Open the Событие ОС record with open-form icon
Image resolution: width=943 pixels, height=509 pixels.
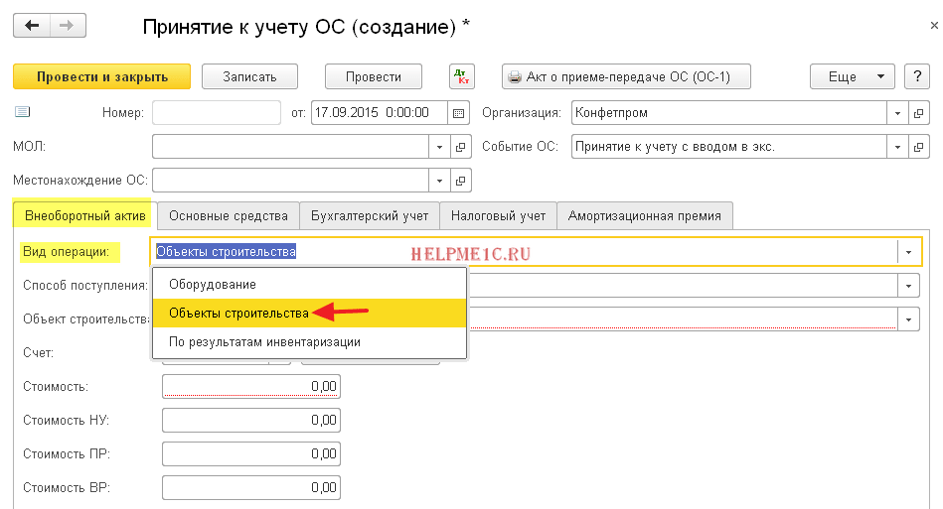pos(918,147)
